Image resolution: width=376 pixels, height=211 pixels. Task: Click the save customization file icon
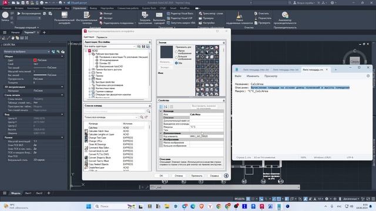143,46
